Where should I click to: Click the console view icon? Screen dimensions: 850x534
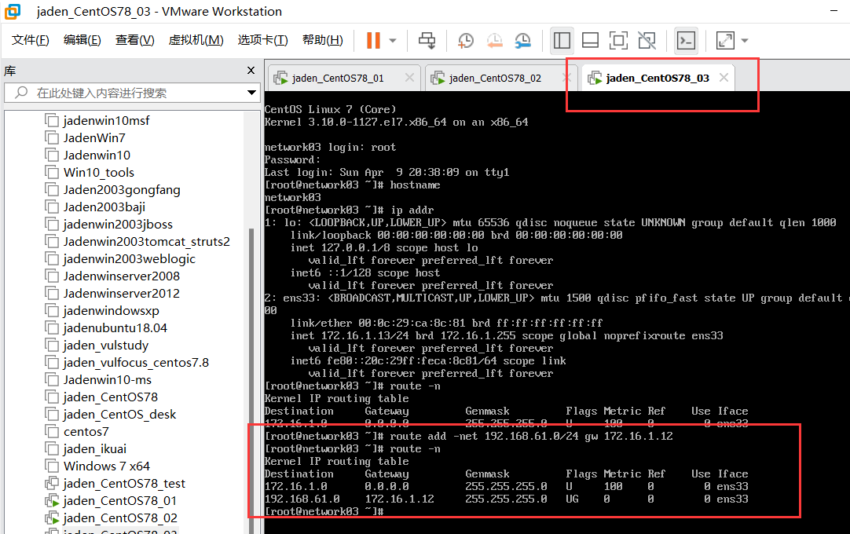click(x=686, y=40)
